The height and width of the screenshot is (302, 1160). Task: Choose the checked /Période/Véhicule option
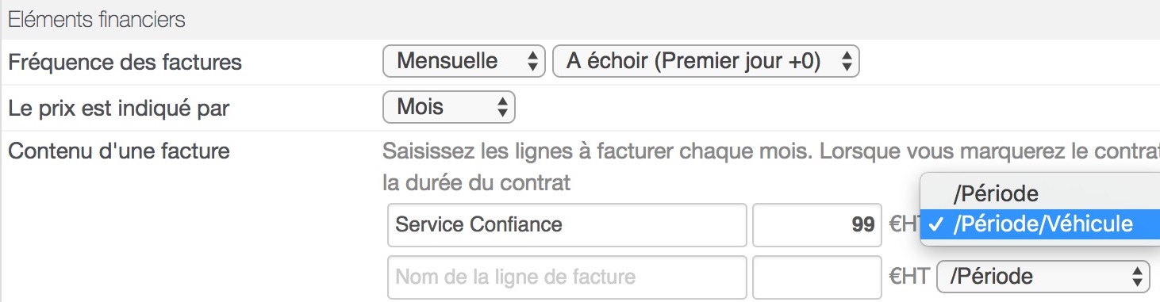coord(1039,224)
